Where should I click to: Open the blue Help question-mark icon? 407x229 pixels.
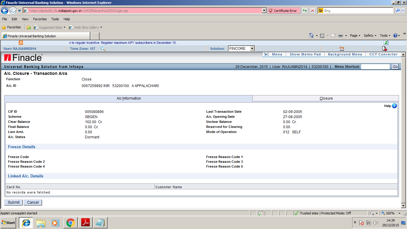(x=394, y=106)
